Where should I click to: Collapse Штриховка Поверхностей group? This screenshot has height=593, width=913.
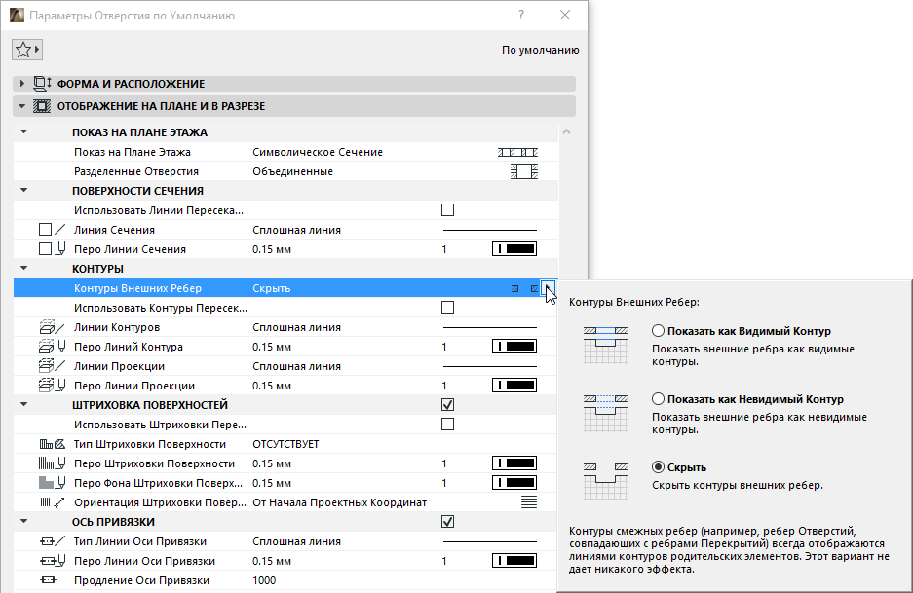coord(24,404)
